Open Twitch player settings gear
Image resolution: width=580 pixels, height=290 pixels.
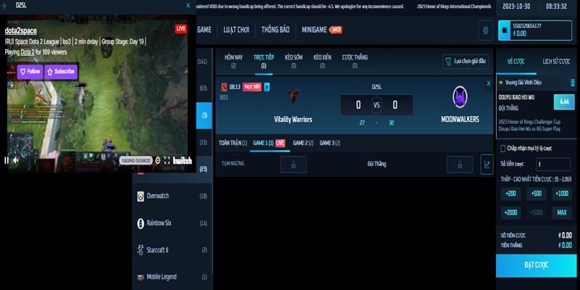click(x=157, y=160)
